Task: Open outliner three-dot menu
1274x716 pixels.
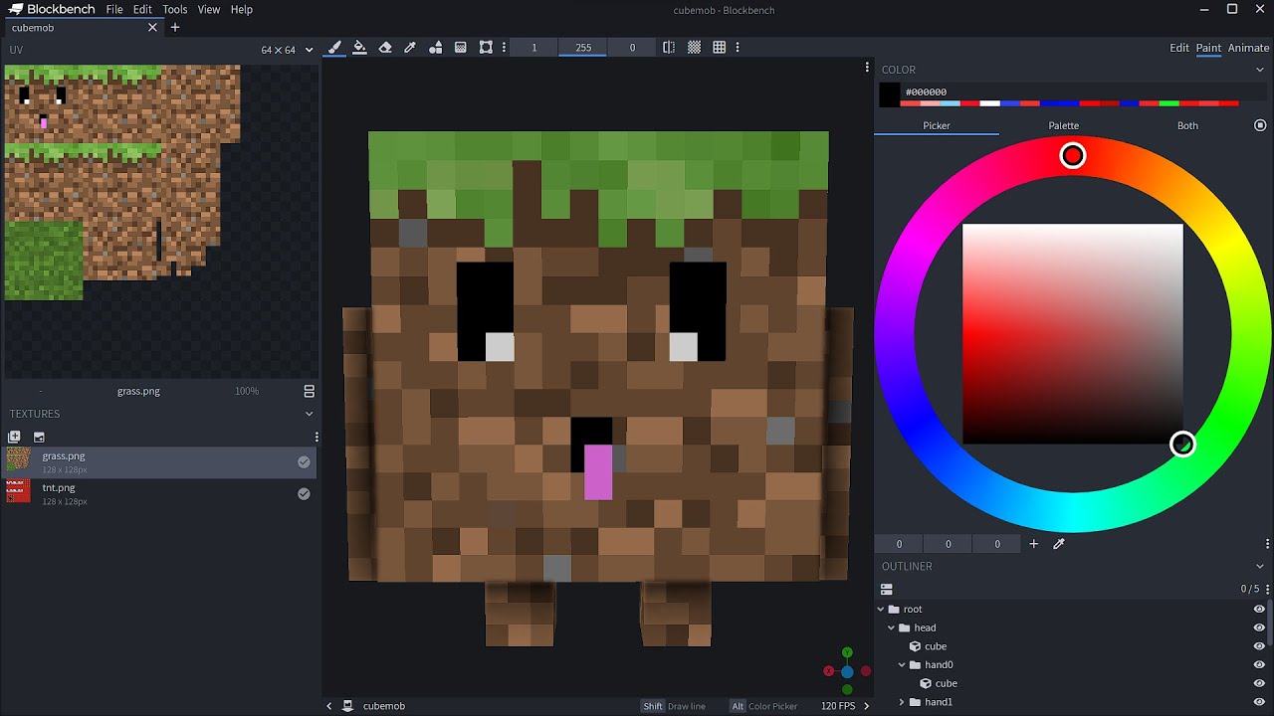Action: (x=1267, y=589)
